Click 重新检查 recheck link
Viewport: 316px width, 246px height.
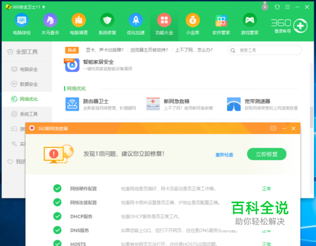point(224,155)
